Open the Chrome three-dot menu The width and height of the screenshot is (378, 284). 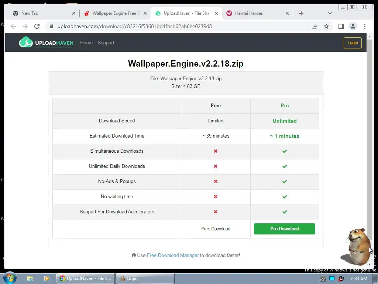365,26
